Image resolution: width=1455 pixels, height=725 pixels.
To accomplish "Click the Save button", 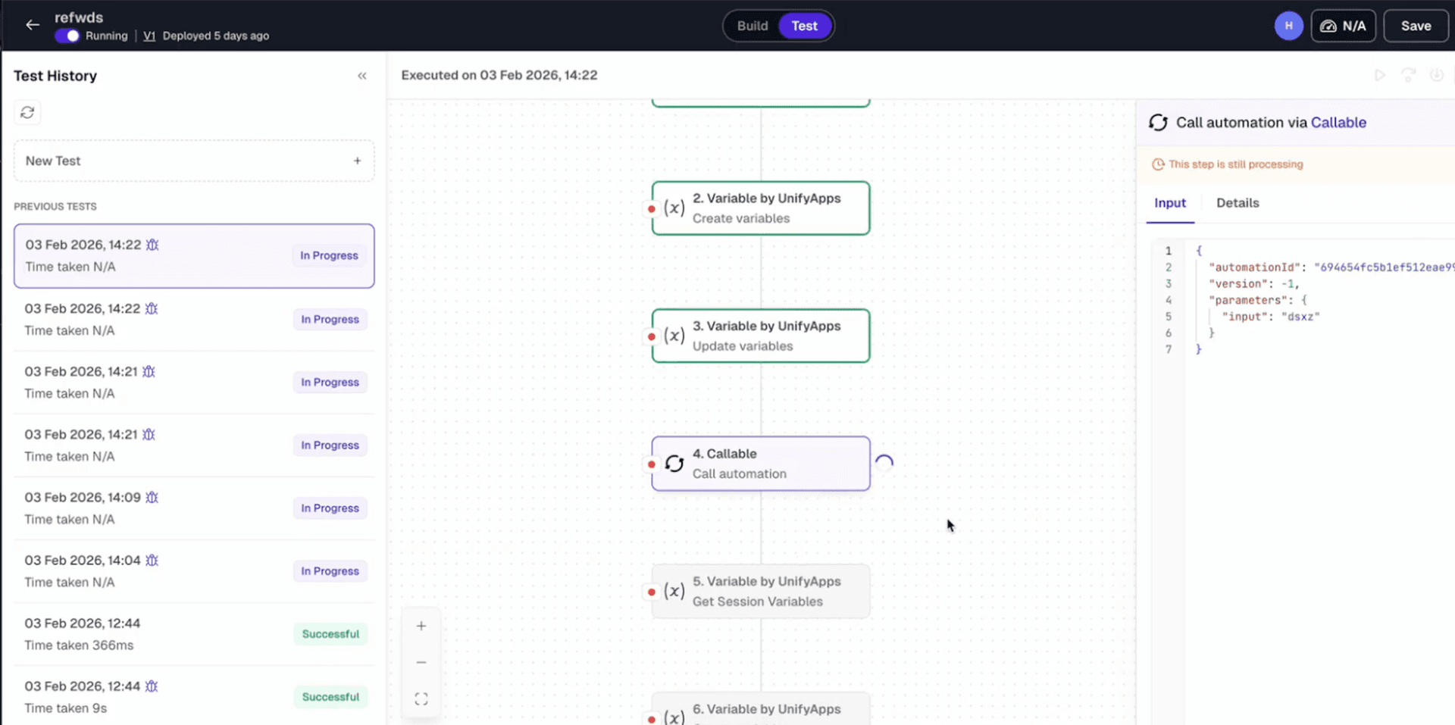I will click(1415, 26).
